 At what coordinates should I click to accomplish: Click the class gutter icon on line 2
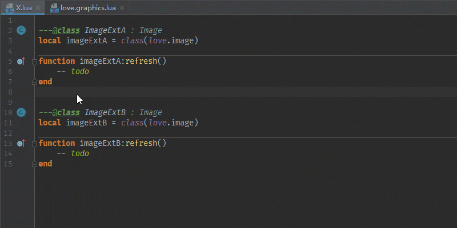tap(21, 30)
